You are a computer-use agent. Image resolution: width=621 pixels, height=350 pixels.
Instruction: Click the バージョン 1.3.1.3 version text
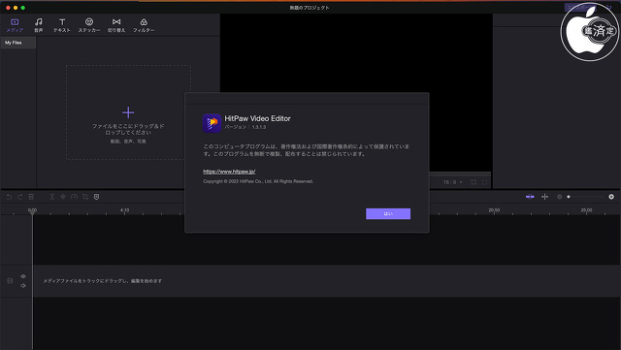click(x=245, y=127)
